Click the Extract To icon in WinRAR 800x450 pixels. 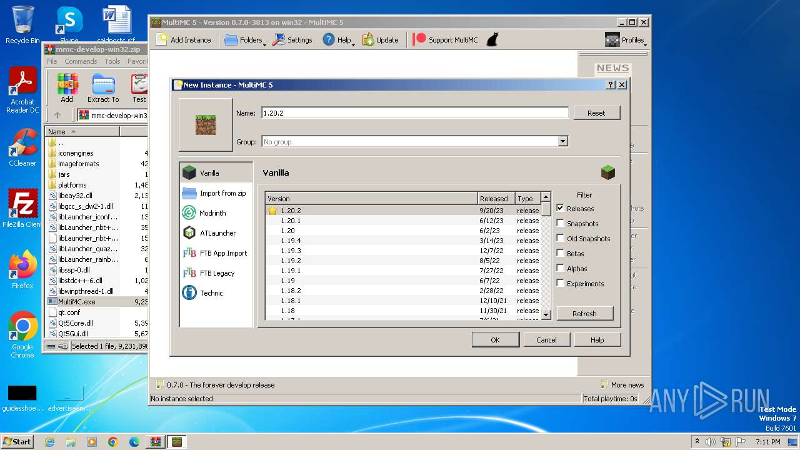(x=103, y=88)
